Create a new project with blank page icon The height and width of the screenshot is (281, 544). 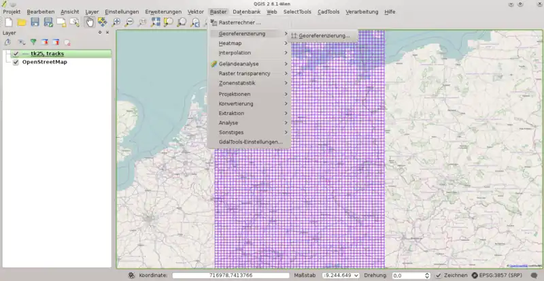[7, 22]
